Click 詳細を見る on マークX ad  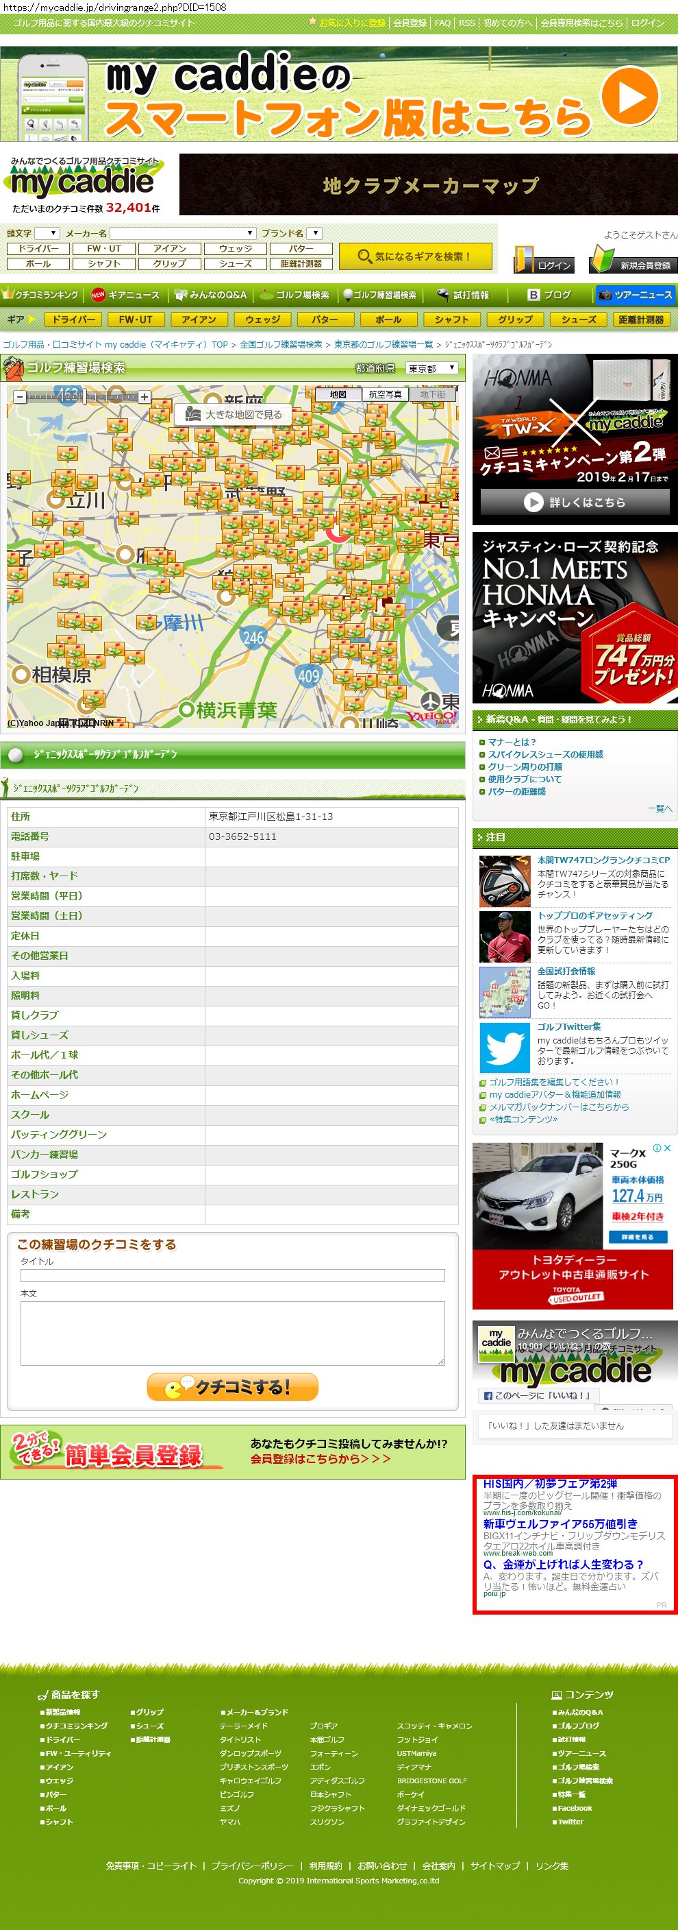point(637,1237)
